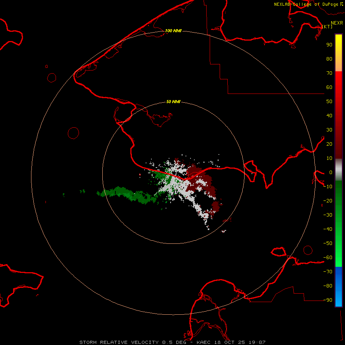
Task: Click the -70 scale label
Action: (328, 272)
